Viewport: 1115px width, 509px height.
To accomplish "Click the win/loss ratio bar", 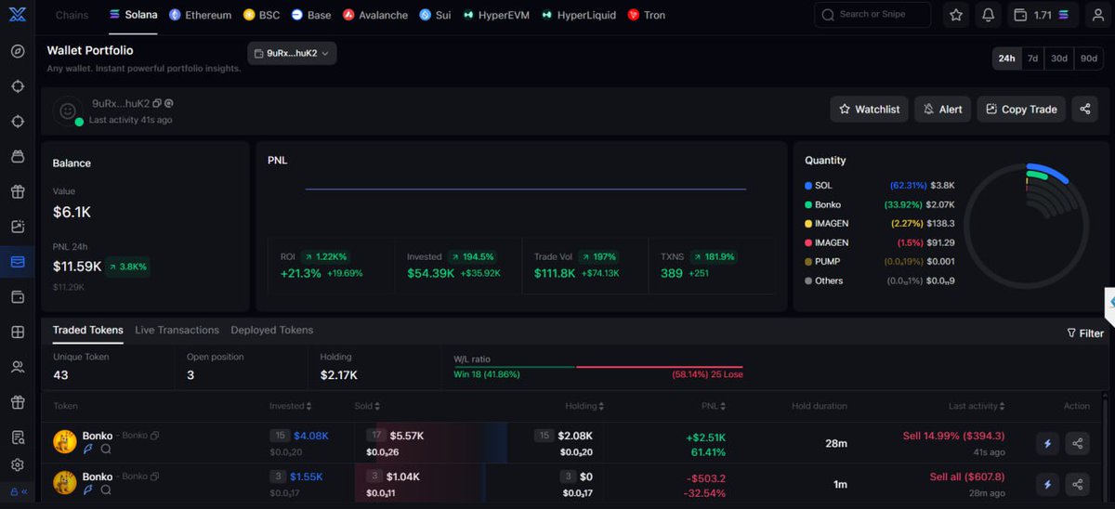I will tap(597, 367).
